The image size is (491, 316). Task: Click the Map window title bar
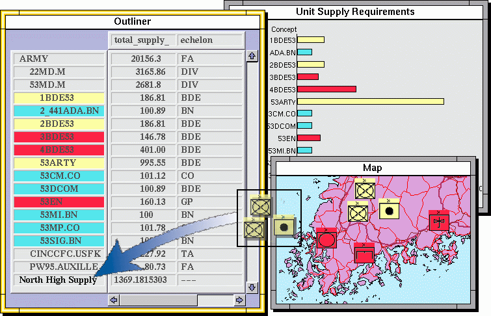(372, 168)
